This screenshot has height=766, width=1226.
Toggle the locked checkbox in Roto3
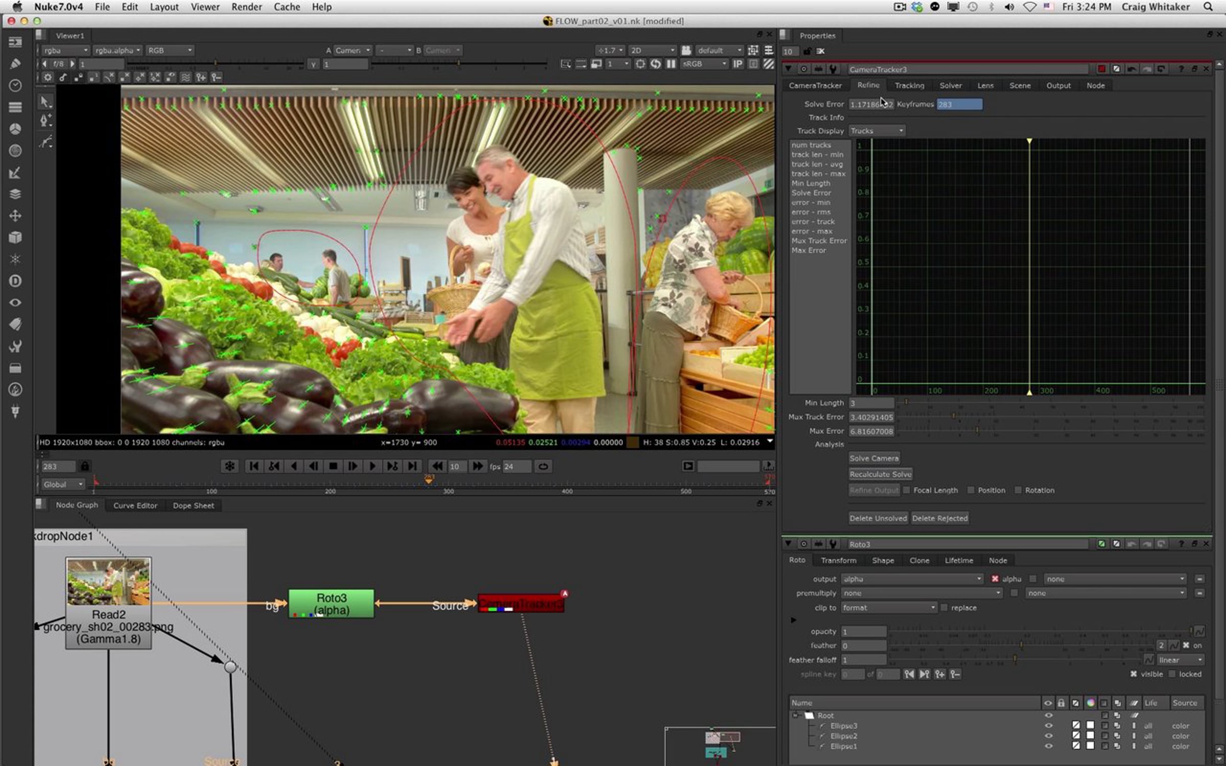pyautogui.click(x=1172, y=674)
